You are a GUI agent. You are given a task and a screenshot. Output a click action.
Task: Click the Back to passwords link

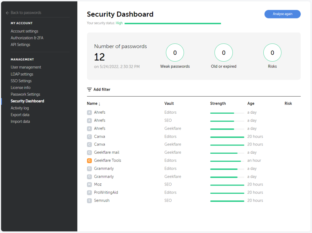tap(26, 13)
